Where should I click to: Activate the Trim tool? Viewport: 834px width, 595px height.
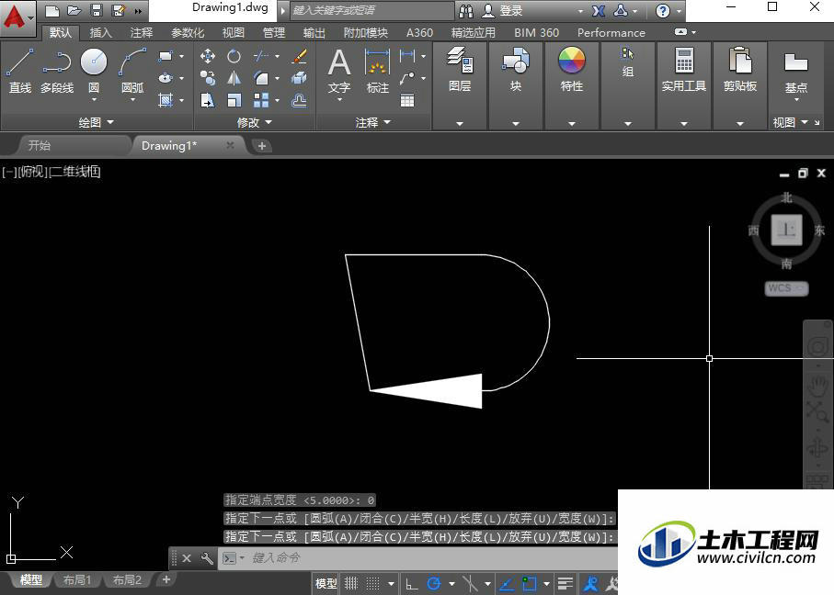260,56
